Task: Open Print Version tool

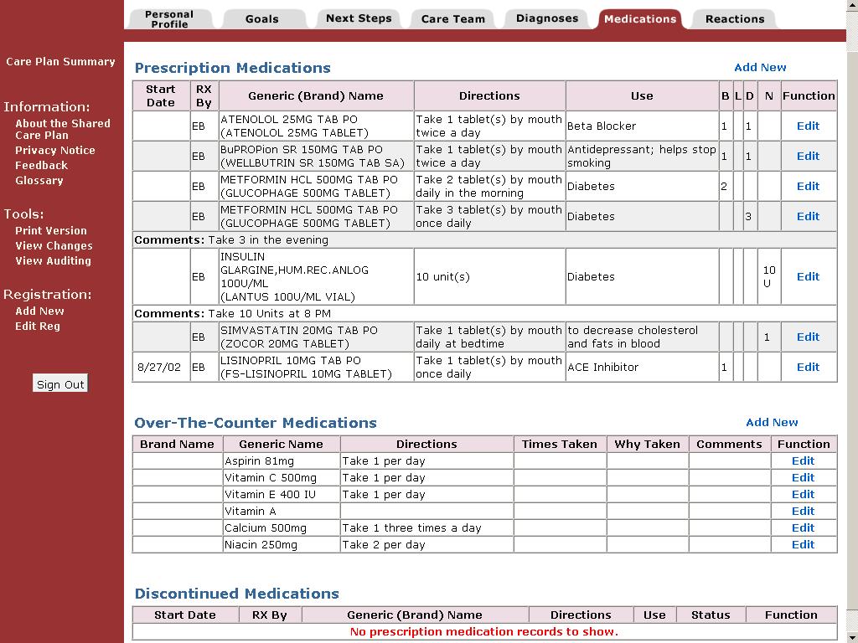Action: [x=50, y=231]
